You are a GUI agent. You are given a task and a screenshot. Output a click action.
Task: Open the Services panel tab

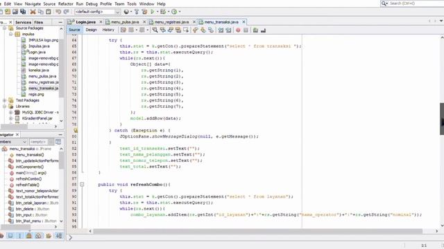point(23,22)
